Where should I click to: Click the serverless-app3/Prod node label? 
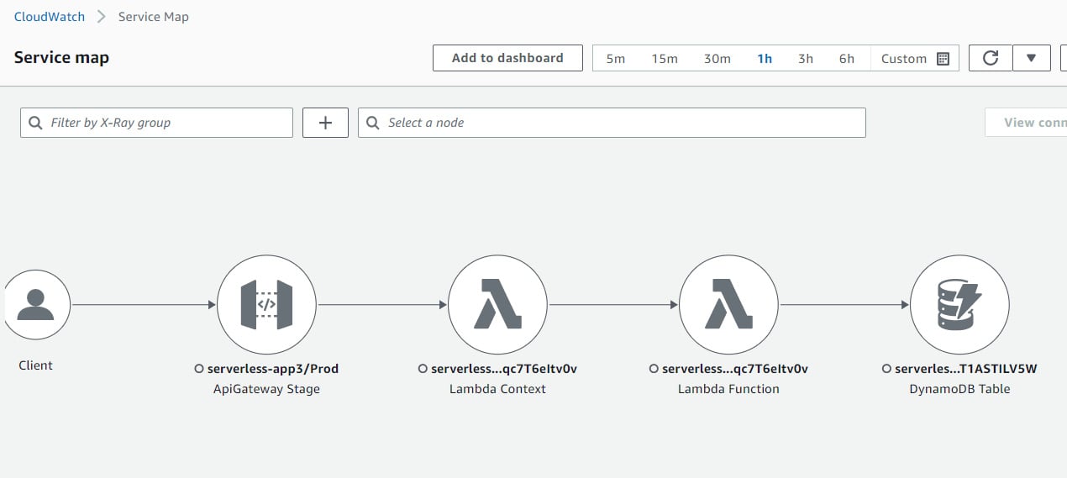[x=273, y=369]
